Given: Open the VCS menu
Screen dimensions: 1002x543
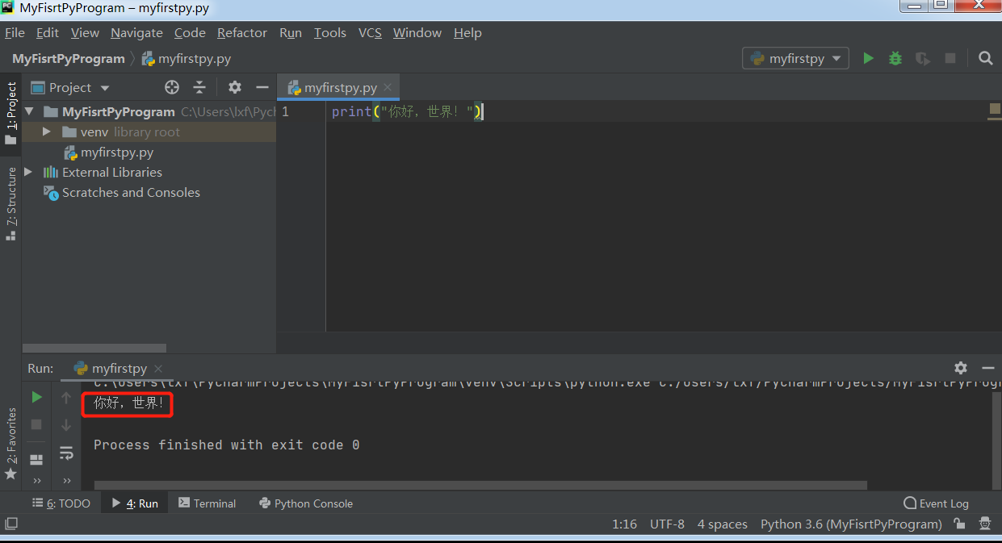Looking at the screenshot, I should tap(370, 33).
